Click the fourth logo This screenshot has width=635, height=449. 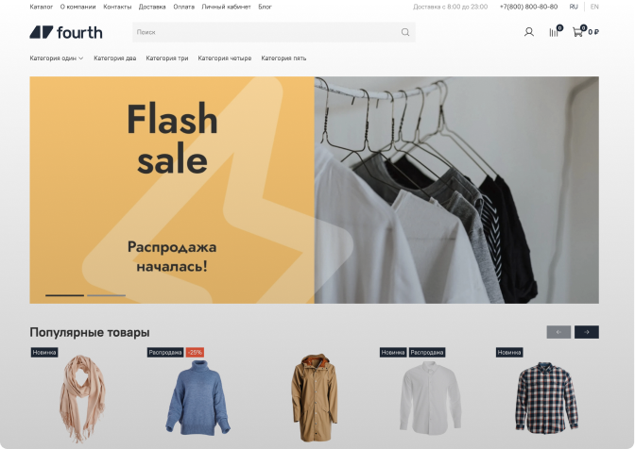pyautogui.click(x=66, y=32)
